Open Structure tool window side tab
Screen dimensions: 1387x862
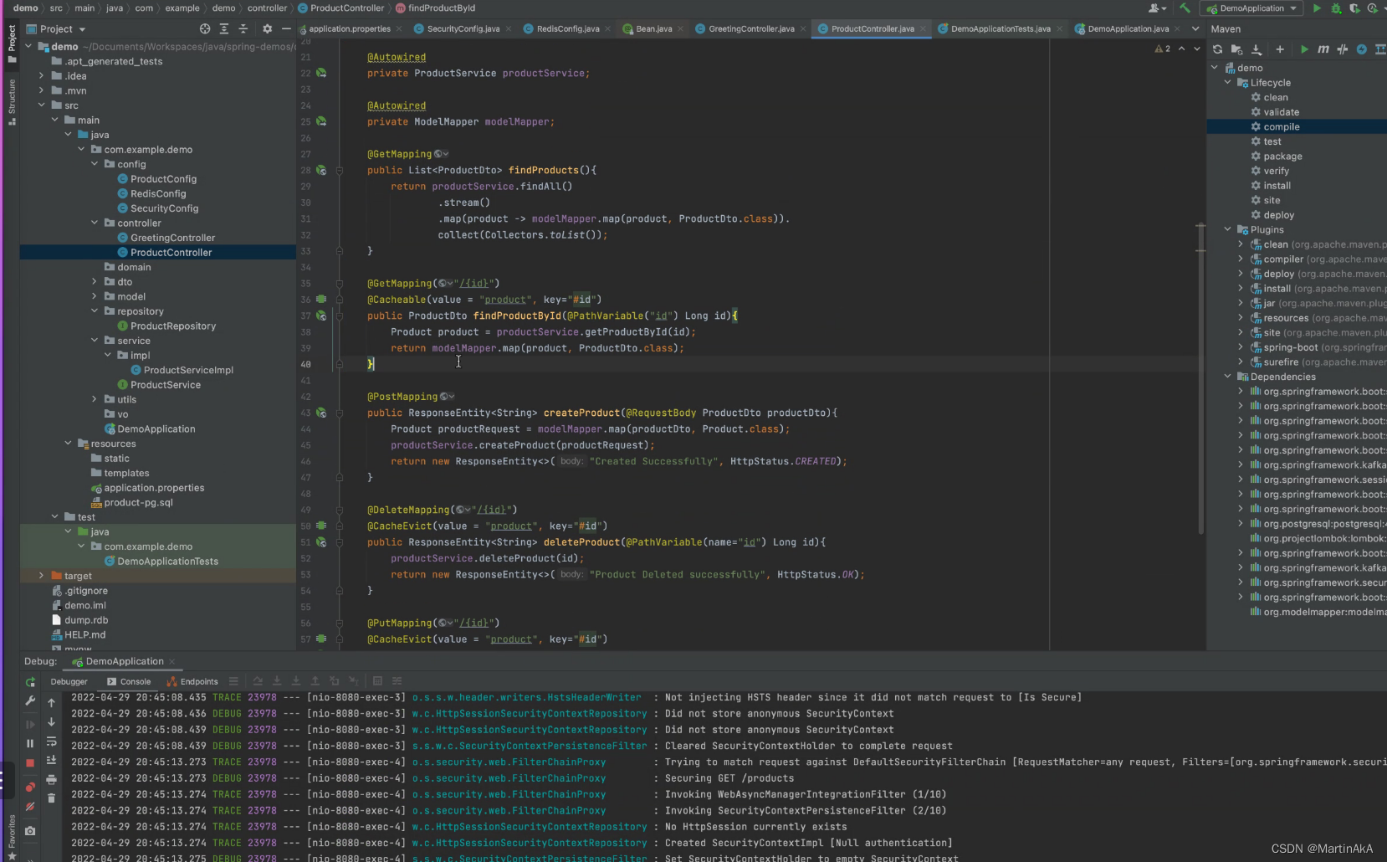[x=12, y=101]
